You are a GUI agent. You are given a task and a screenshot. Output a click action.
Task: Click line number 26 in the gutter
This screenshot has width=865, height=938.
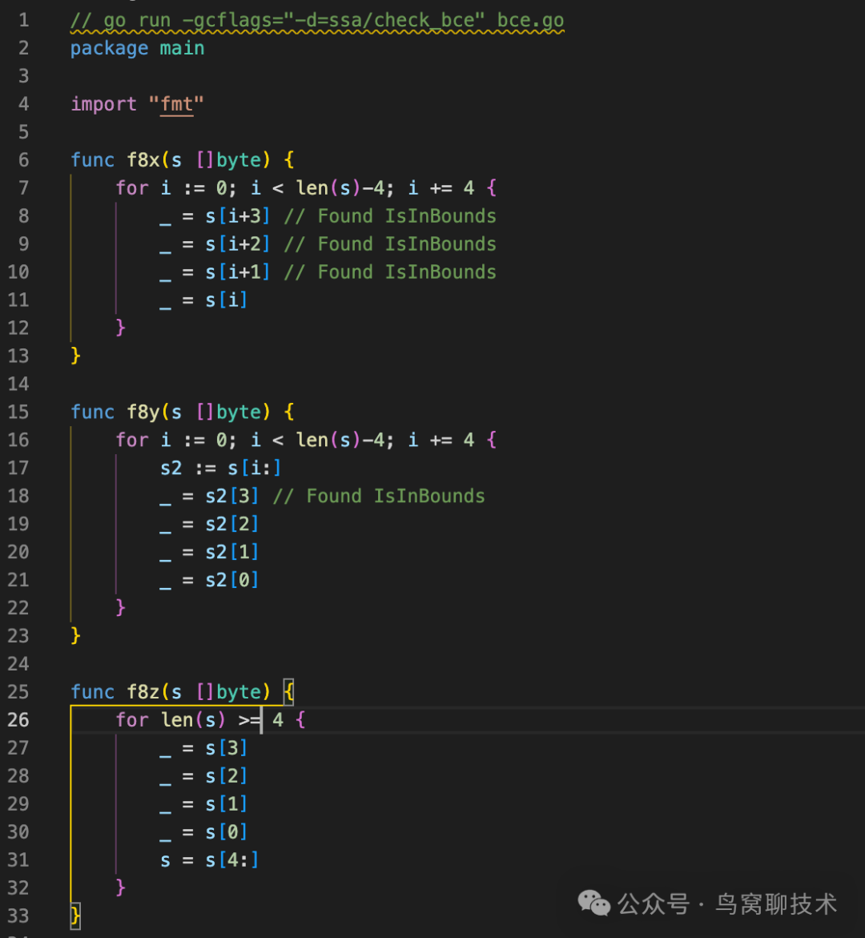click(x=18, y=719)
